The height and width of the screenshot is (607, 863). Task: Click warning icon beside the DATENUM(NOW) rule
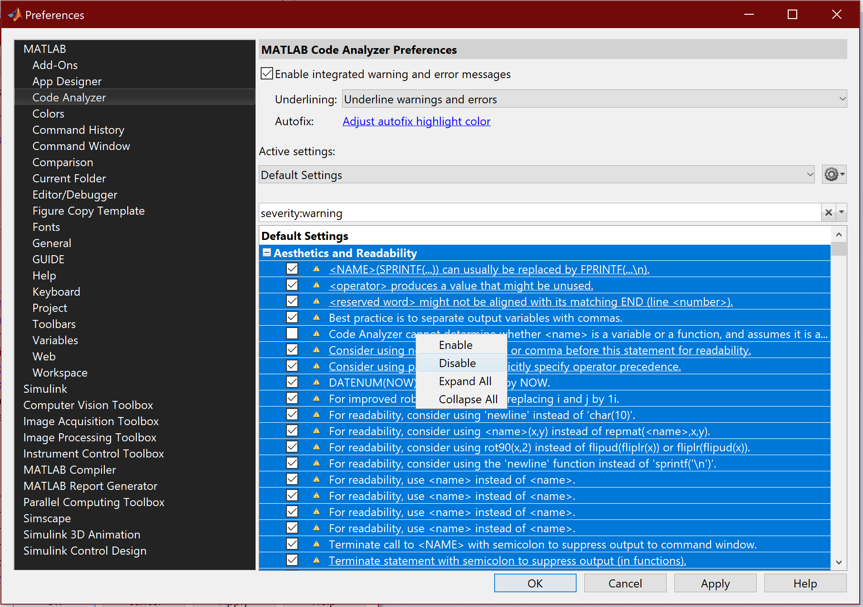coord(316,382)
